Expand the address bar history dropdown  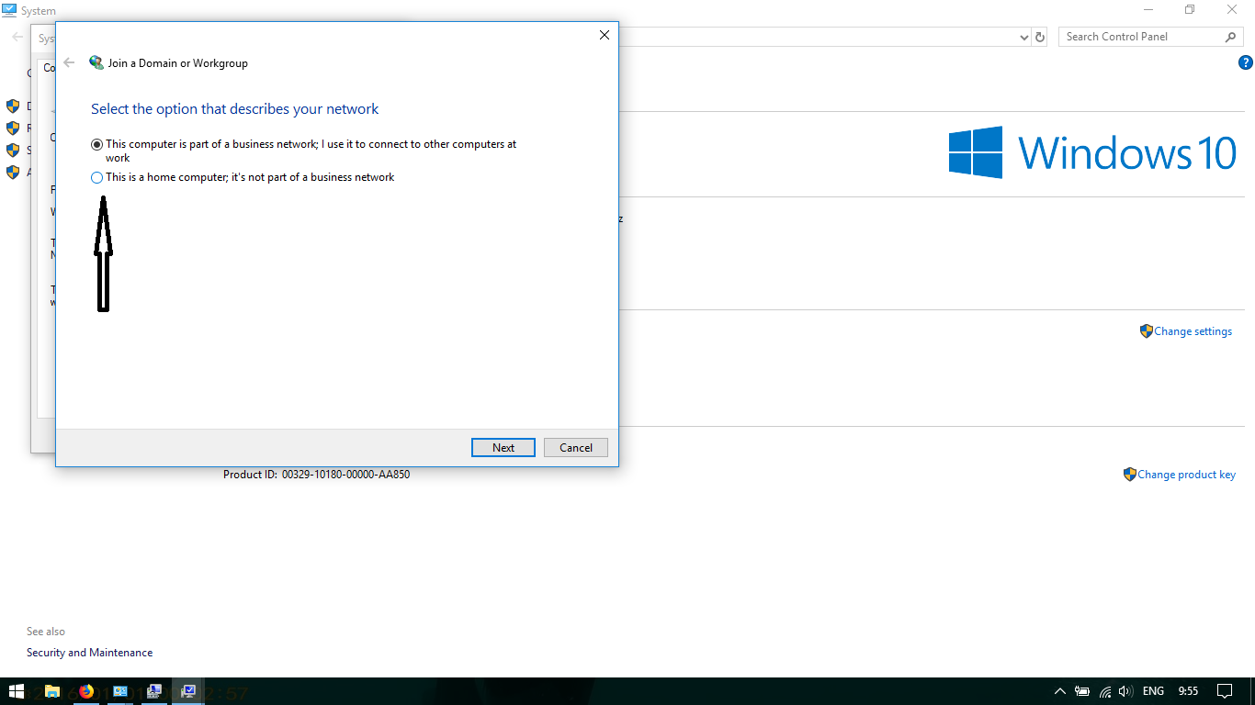(x=1024, y=38)
